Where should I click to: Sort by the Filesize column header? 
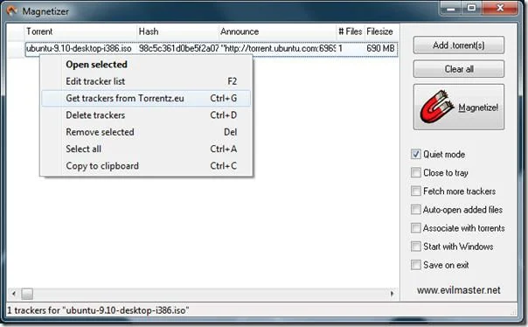[x=382, y=31]
